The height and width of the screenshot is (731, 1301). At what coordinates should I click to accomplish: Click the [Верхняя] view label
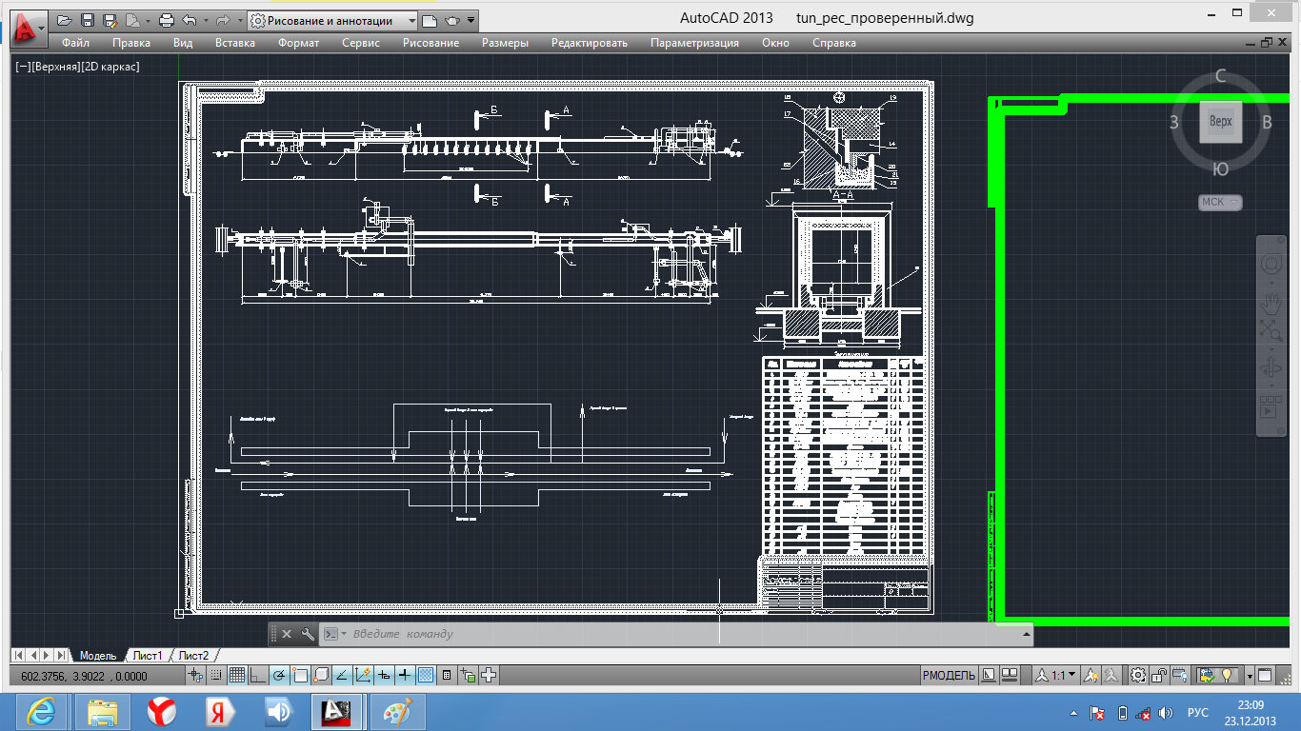pos(54,68)
